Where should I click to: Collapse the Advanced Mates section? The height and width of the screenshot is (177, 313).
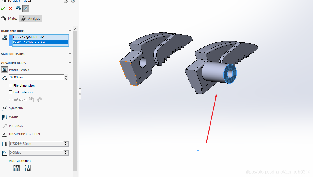tap(70, 62)
